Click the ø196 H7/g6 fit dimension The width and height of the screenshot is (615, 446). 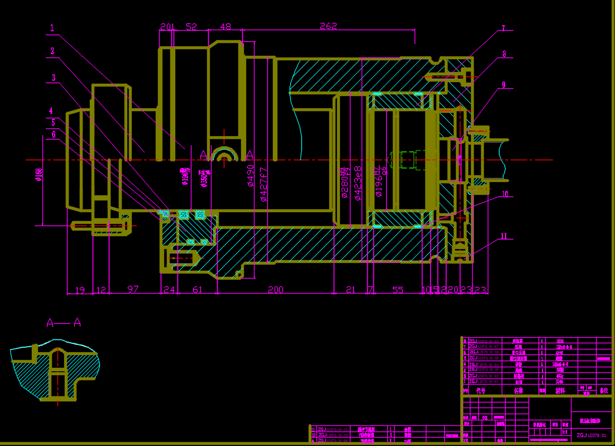pos(379,181)
